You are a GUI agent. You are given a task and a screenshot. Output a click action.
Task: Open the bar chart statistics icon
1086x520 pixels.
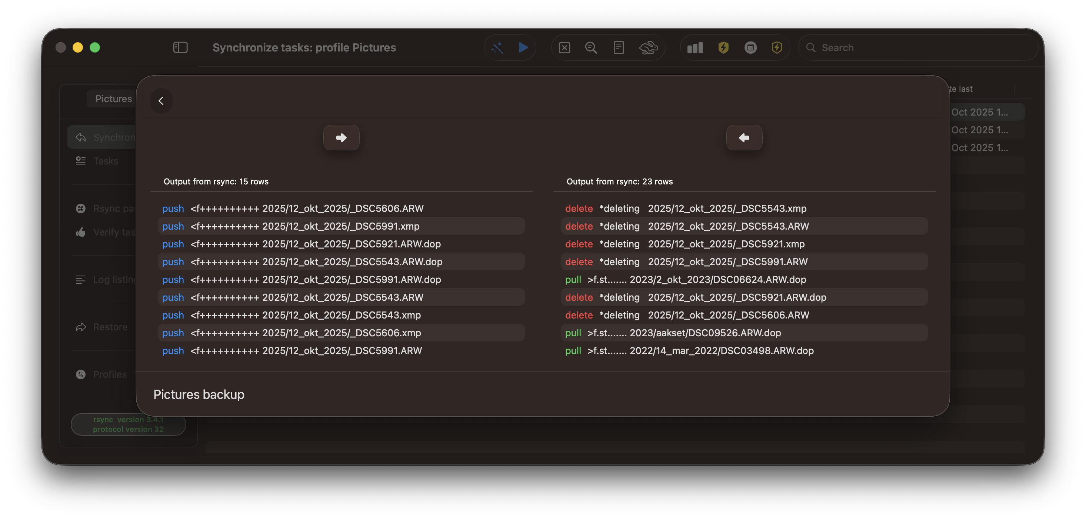[x=695, y=48]
